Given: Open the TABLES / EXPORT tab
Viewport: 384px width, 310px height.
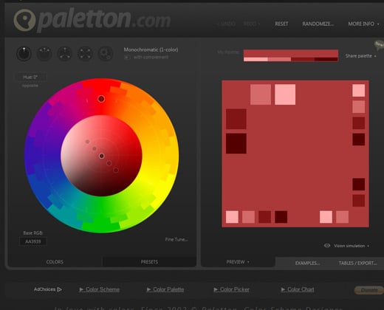Looking at the screenshot, I should click(357, 263).
